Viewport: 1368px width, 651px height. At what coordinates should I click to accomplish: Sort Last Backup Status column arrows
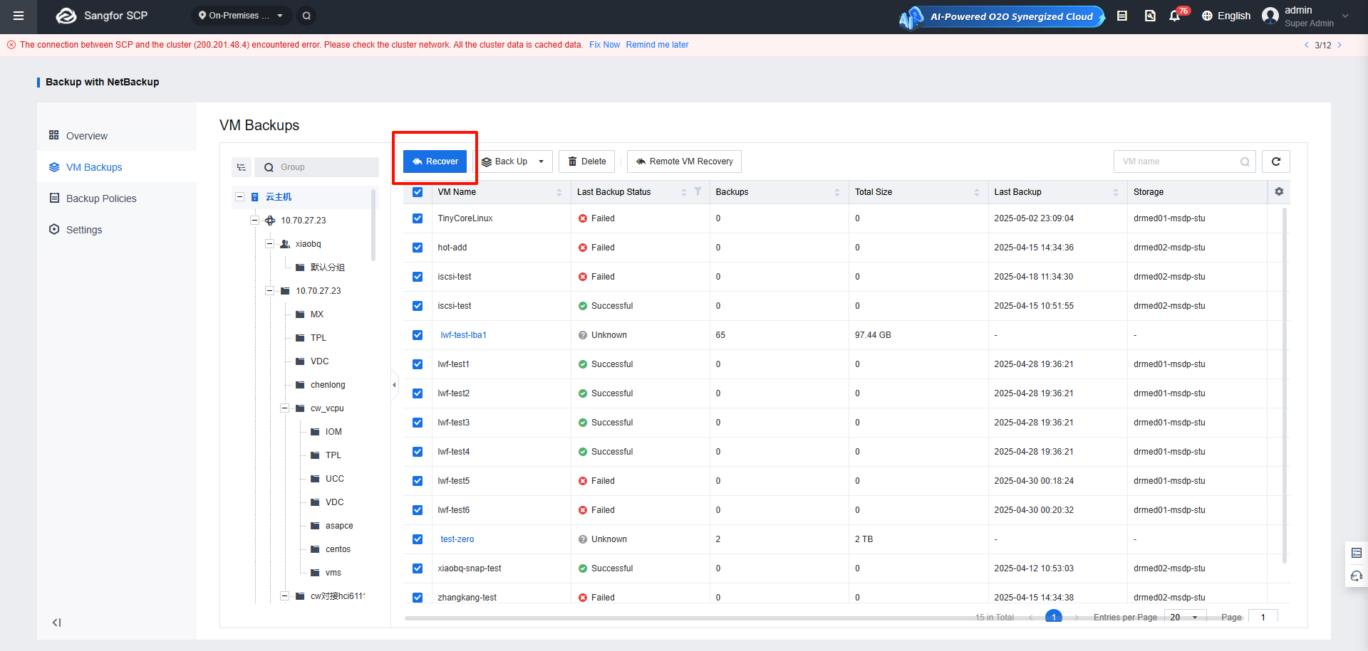click(684, 192)
